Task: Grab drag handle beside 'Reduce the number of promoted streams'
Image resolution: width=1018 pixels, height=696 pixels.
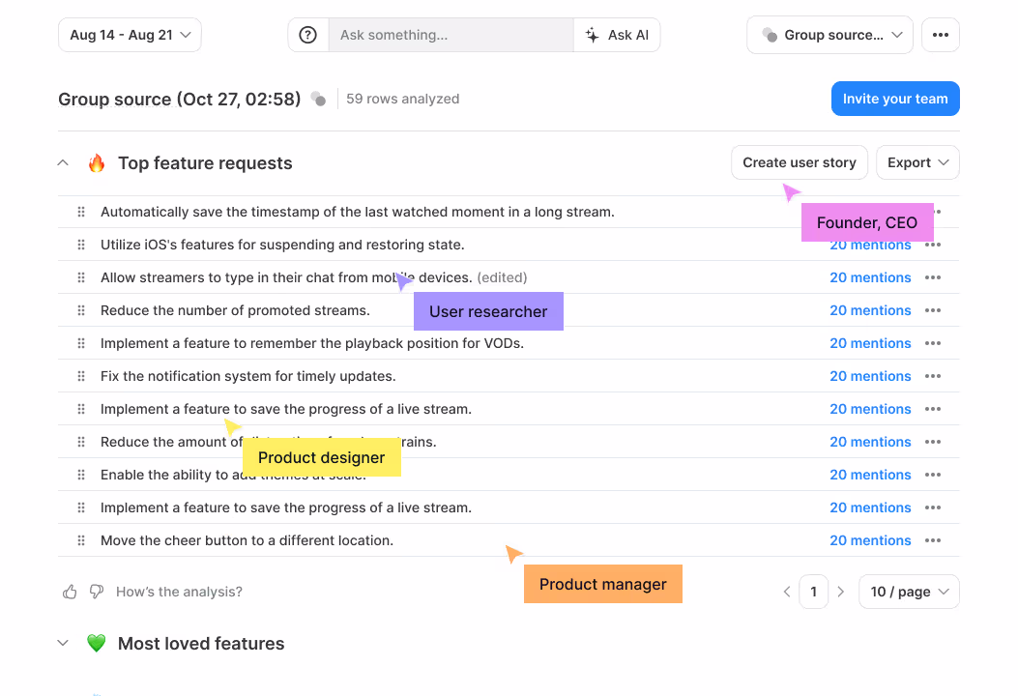Action: pos(81,310)
